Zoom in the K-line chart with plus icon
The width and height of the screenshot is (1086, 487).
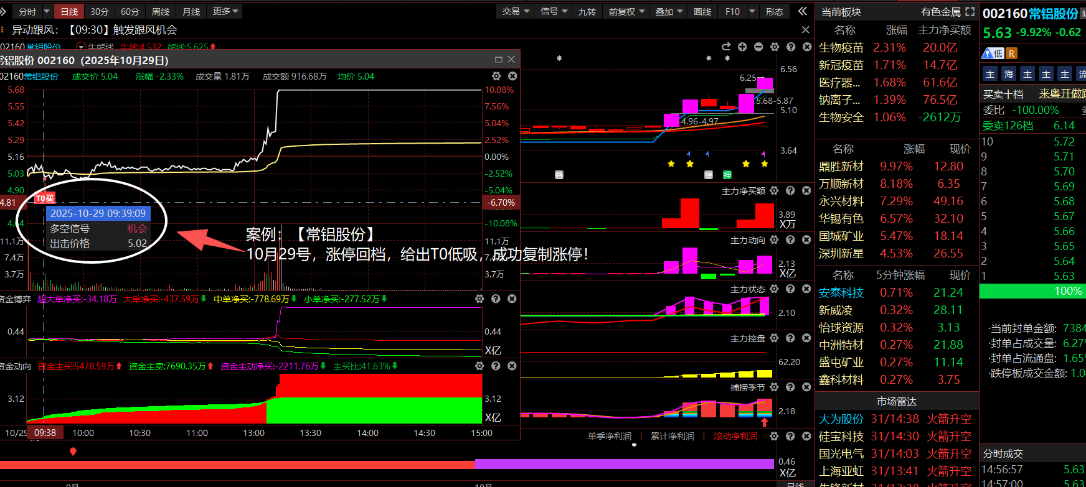coord(742,47)
